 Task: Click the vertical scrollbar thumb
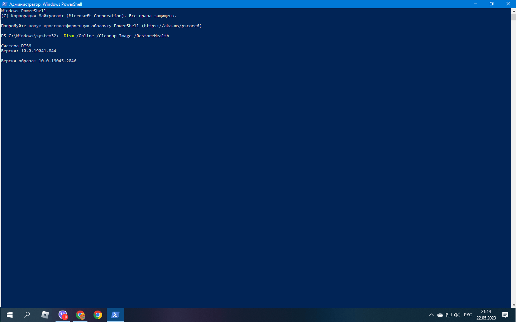[x=513, y=17]
